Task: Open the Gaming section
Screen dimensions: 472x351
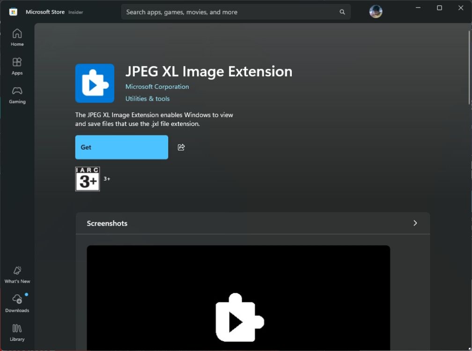Action: (17, 95)
